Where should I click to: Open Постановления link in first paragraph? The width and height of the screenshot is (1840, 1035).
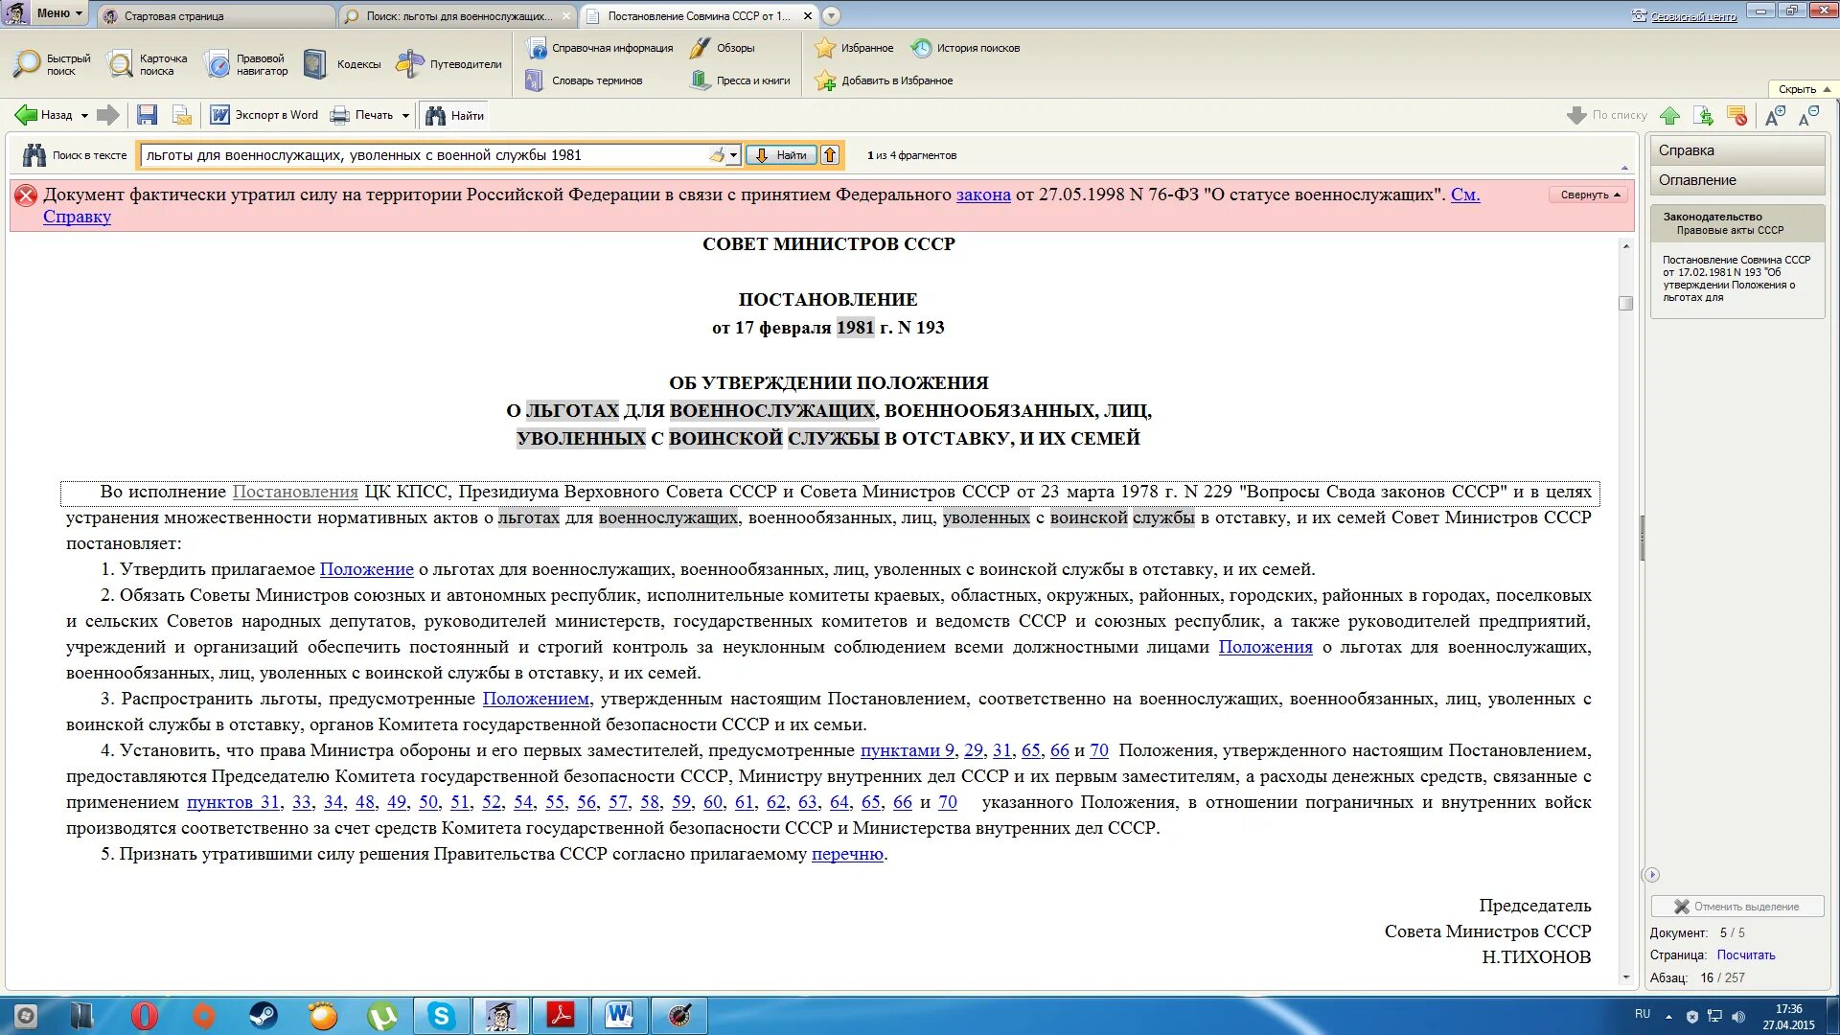click(295, 492)
